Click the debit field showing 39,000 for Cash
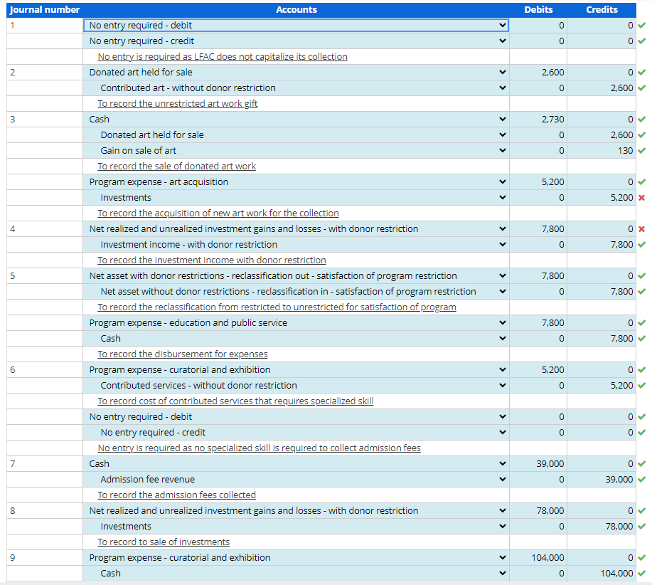Viewport: 652px width, 585px height. [x=538, y=463]
